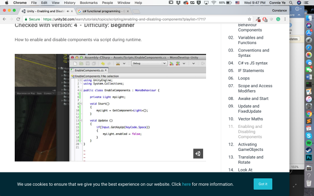
Task: Go to lesson 04 C# vs JS syntax
Action: pyautogui.click(x=253, y=63)
